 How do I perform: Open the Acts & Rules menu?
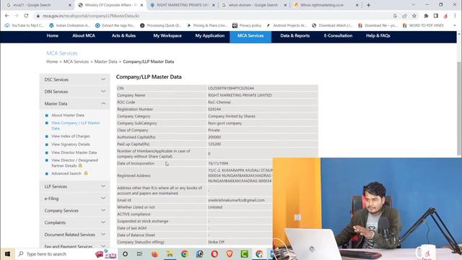click(x=123, y=35)
